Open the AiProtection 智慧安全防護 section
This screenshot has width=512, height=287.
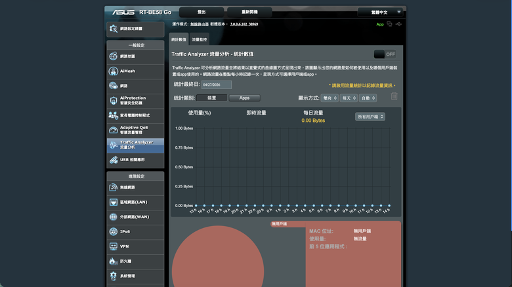[135, 100]
